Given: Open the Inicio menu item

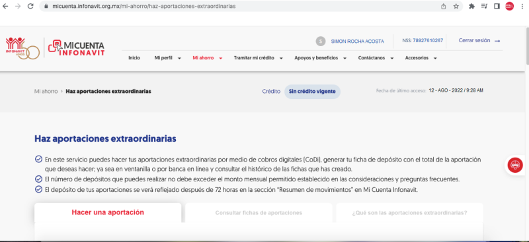Looking at the screenshot, I should pyautogui.click(x=134, y=58).
